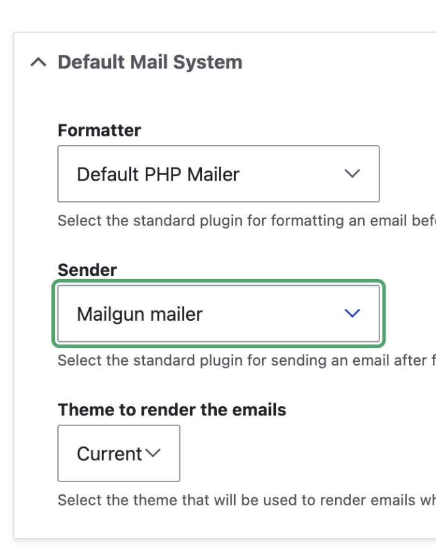Click the Default Mail System heading text

coord(149,62)
